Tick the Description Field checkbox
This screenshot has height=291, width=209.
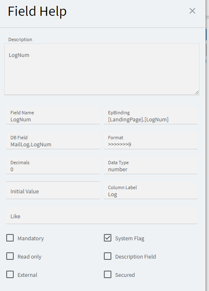click(108, 256)
